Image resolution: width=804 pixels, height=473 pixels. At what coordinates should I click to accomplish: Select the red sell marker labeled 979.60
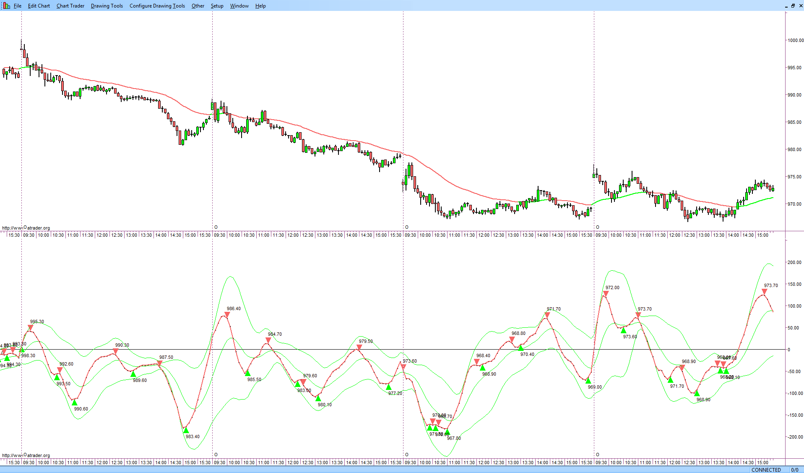coord(304,382)
